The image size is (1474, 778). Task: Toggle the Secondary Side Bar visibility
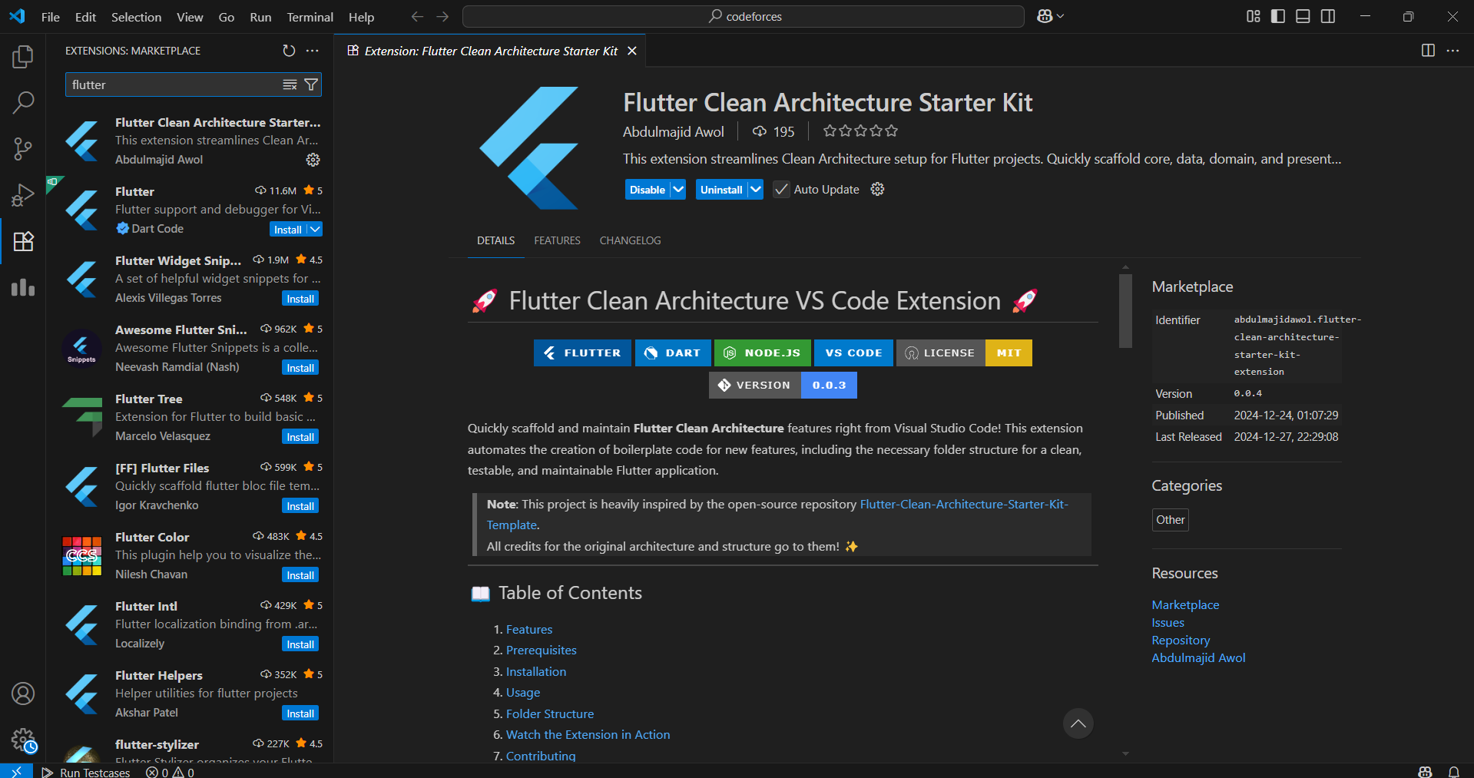1328,16
